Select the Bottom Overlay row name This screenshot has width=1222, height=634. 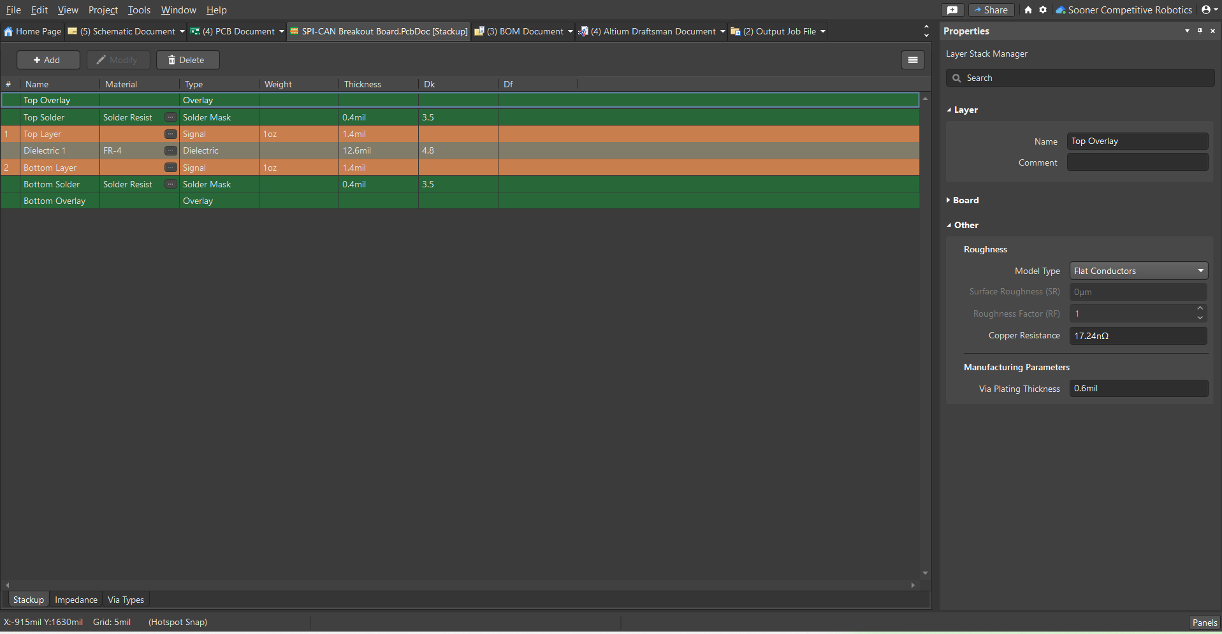click(x=54, y=201)
